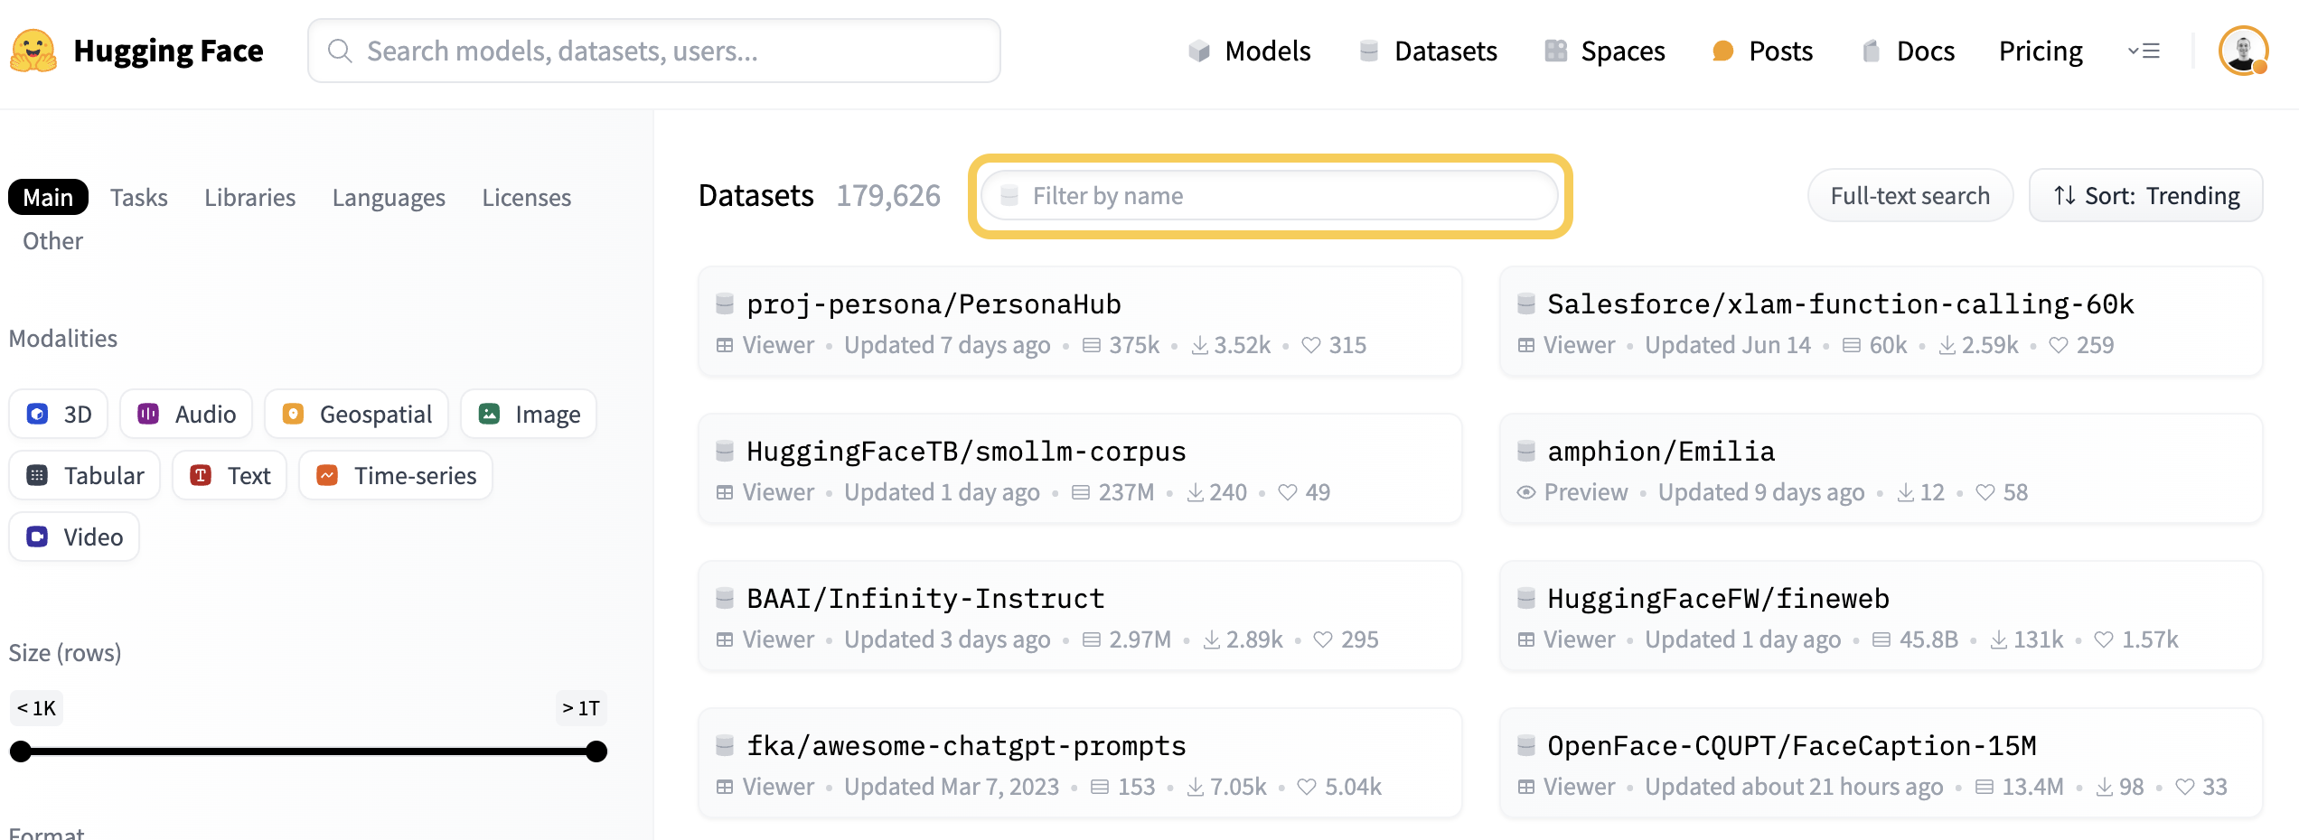
Task: Click the Datasets cube icon in navigation
Action: [x=1367, y=51]
